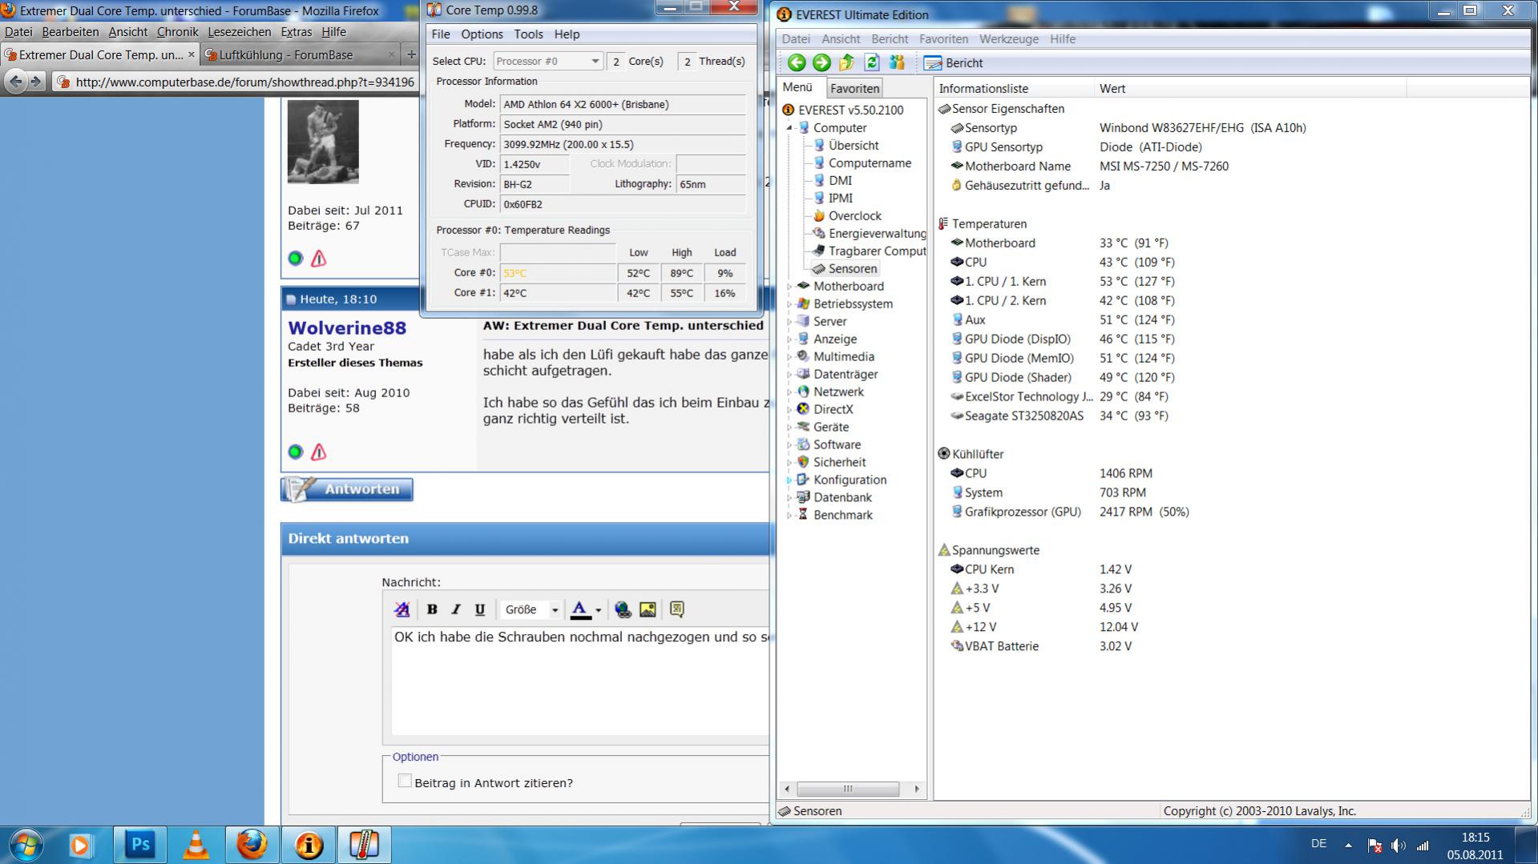Viewport: 1538px width, 864px height.
Task: Click the volume speaker tray icon
Action: [x=1399, y=846]
